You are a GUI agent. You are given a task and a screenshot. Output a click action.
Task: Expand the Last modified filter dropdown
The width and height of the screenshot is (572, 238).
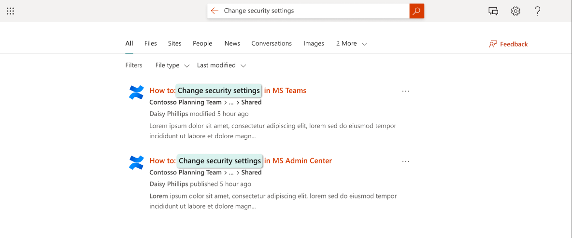click(222, 66)
